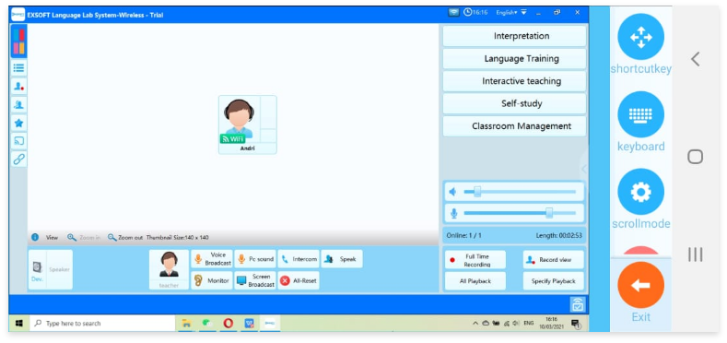Collapse the right panel chevron
The width and height of the screenshot is (727, 343).
[x=583, y=169]
